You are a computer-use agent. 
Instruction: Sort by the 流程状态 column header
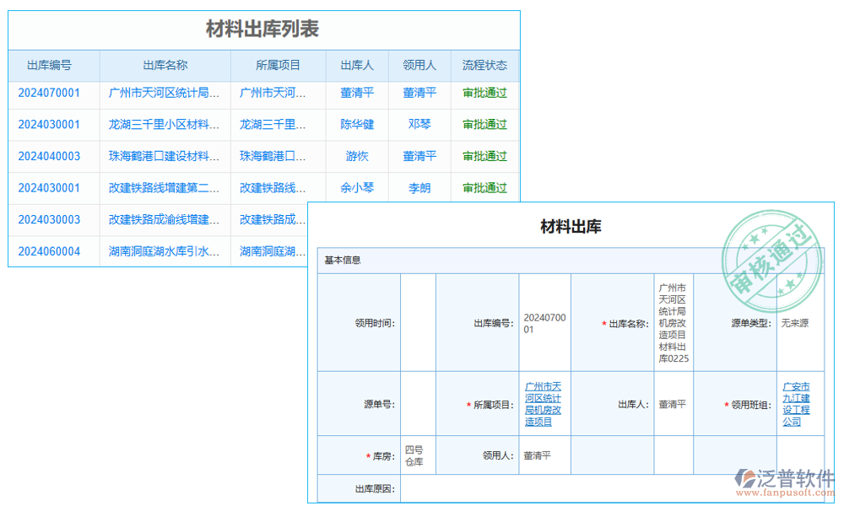click(485, 65)
